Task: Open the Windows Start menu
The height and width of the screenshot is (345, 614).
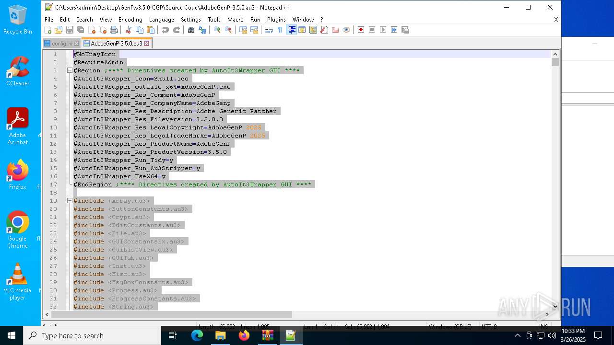Action: (x=12, y=335)
